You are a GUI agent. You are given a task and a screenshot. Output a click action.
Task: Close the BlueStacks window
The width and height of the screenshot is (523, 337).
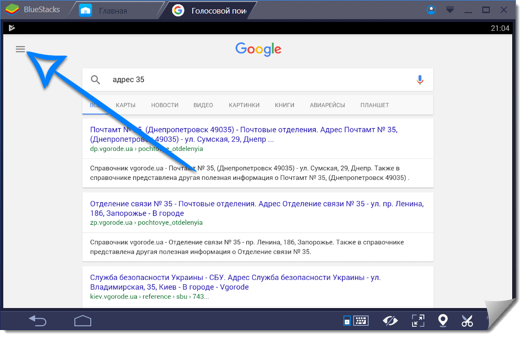point(504,10)
